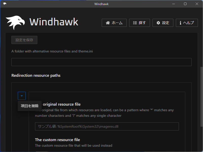Viewport: 203px width, 152px height.
Task: Click 'The custom resource file' heading
Action: click(58, 140)
